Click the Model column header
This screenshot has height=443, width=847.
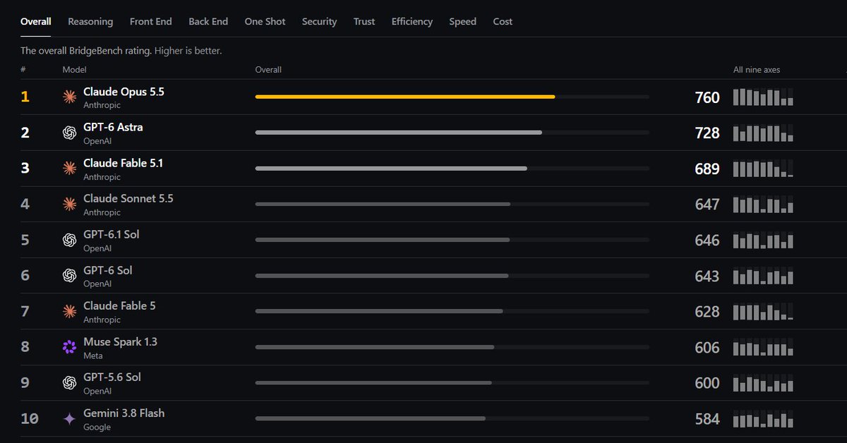(x=74, y=70)
